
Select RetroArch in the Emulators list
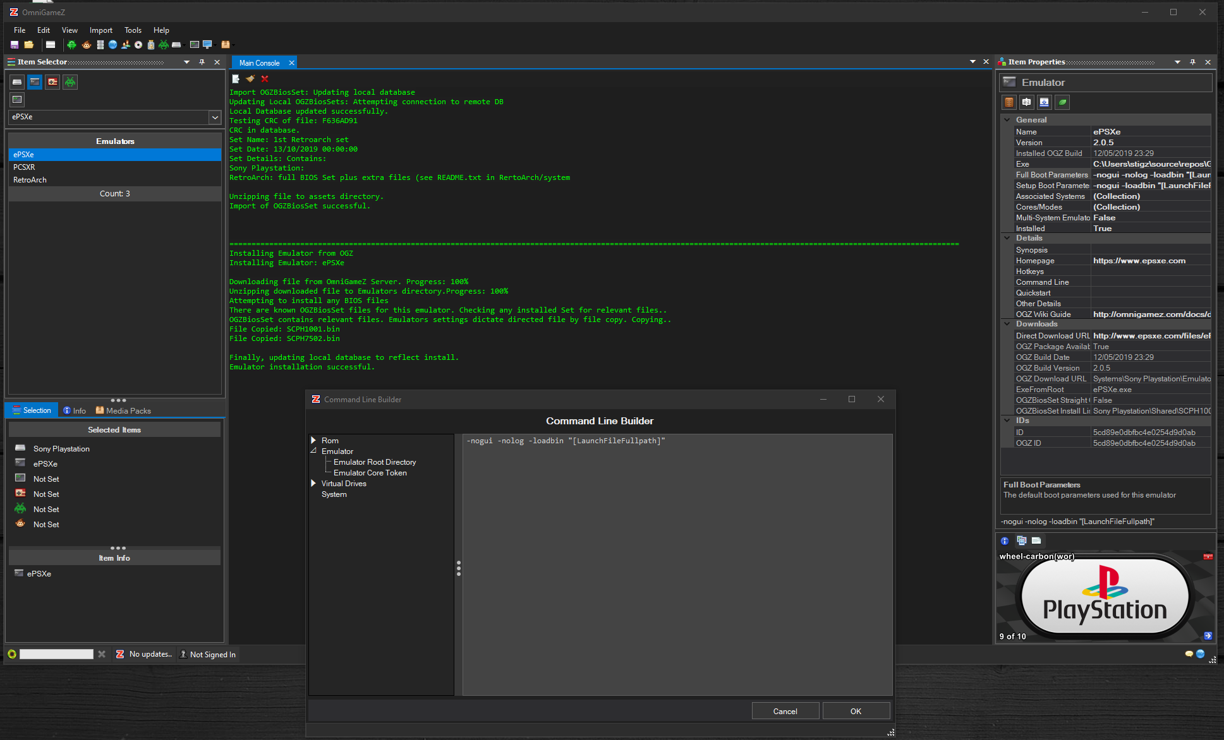point(115,180)
